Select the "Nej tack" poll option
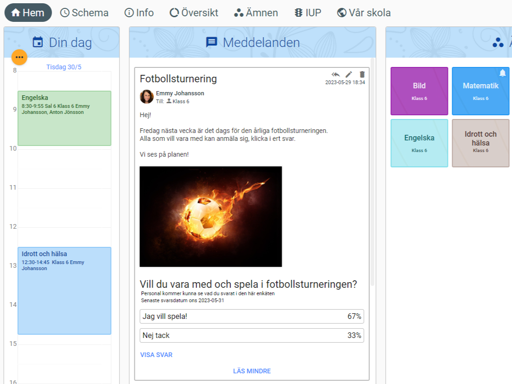This screenshot has height=384, width=512. pyautogui.click(x=251, y=335)
